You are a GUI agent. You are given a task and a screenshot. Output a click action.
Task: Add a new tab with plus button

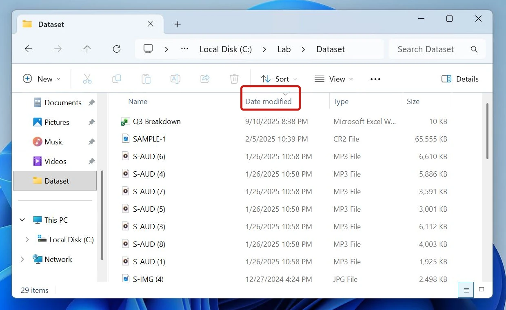tap(178, 24)
